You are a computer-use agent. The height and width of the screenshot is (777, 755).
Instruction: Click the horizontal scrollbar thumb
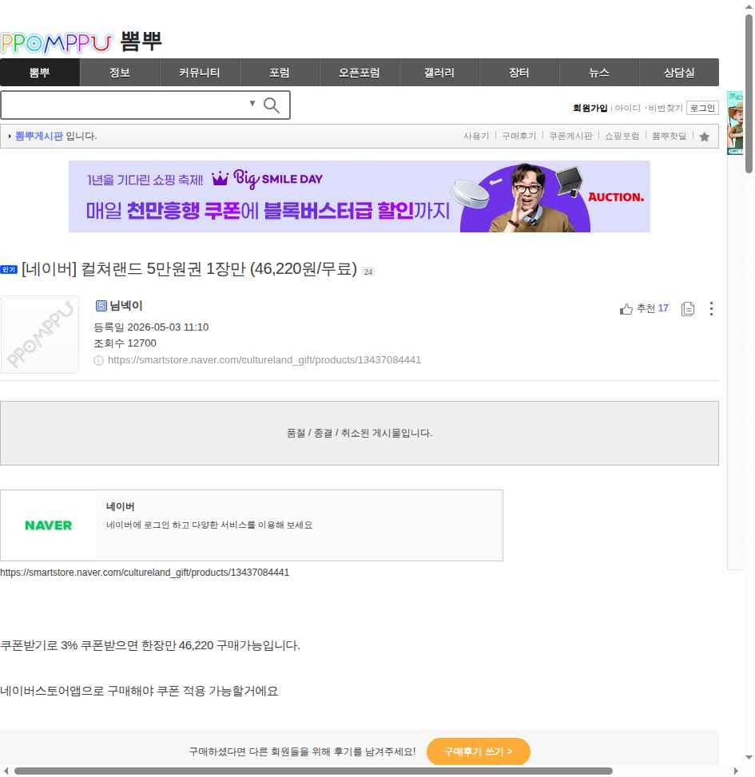point(313,771)
